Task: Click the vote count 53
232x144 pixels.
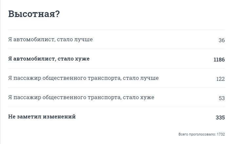Action: click(222, 98)
